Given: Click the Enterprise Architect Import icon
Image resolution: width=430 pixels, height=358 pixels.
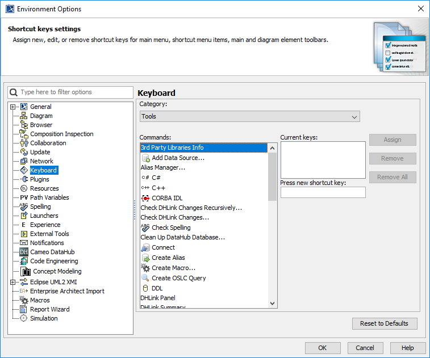Looking at the screenshot, I should coord(24,291).
